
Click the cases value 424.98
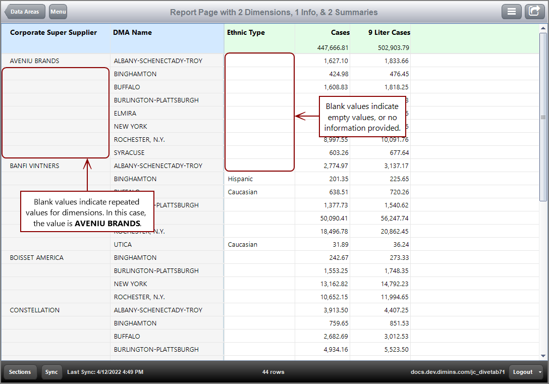pyautogui.click(x=339, y=74)
